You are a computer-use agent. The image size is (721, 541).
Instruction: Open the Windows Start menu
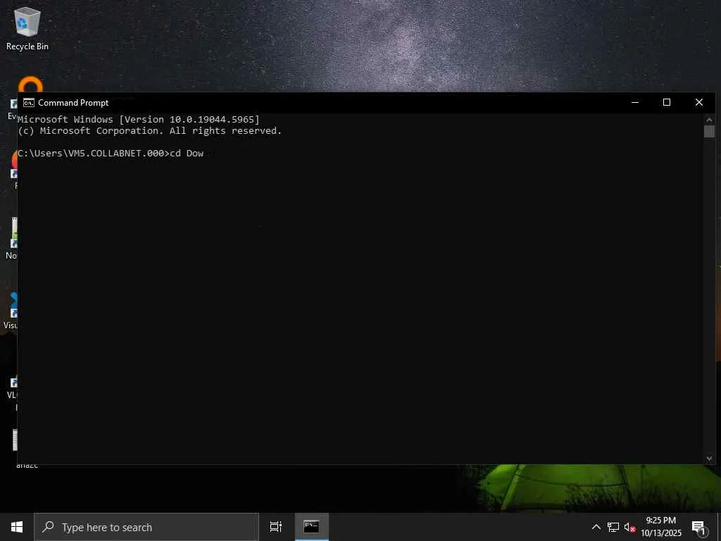click(x=17, y=527)
